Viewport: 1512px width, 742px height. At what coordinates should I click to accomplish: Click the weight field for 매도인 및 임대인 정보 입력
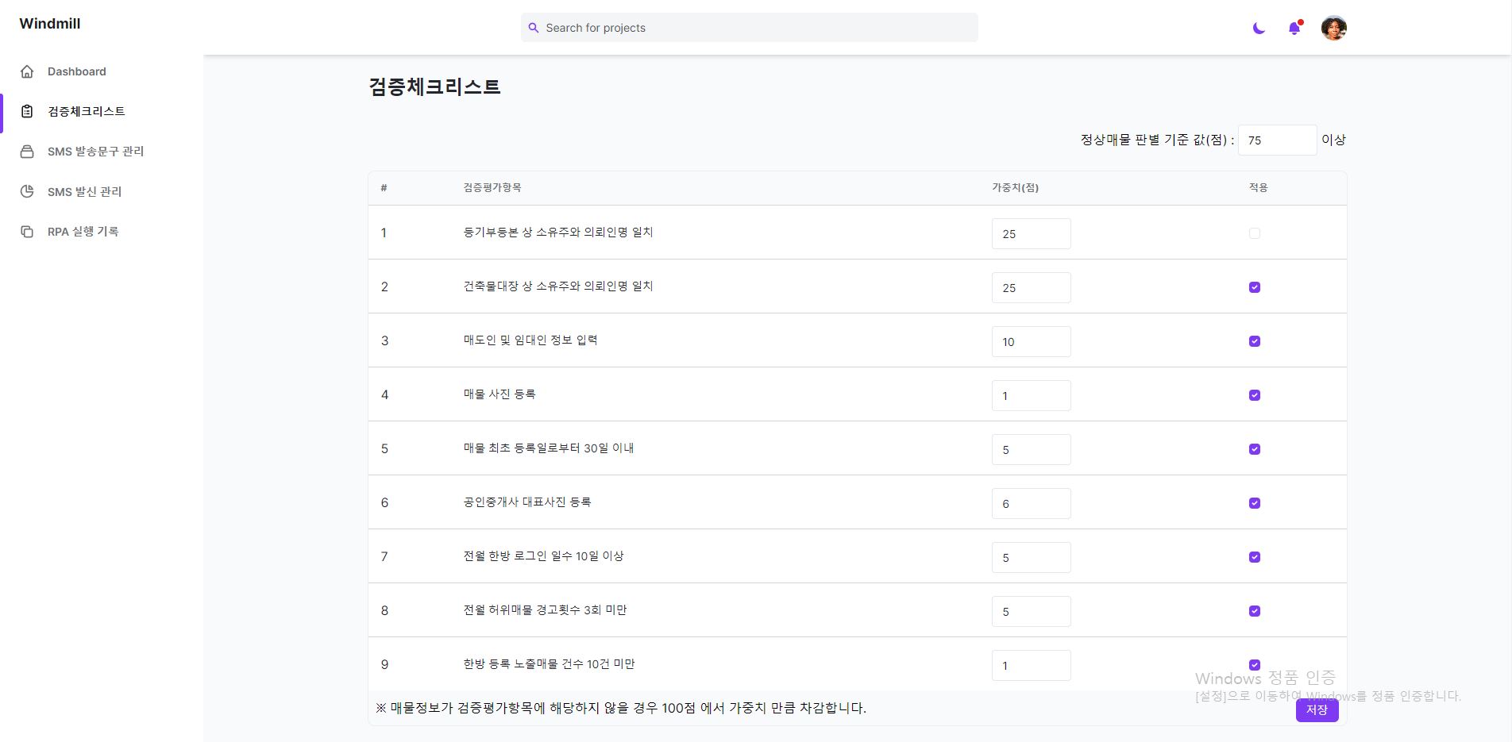tap(1031, 342)
